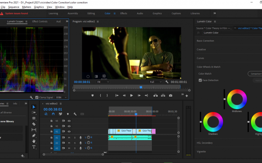Open the Fit zoom level dropdown
Screen dimensions: 262x163
click(103, 82)
